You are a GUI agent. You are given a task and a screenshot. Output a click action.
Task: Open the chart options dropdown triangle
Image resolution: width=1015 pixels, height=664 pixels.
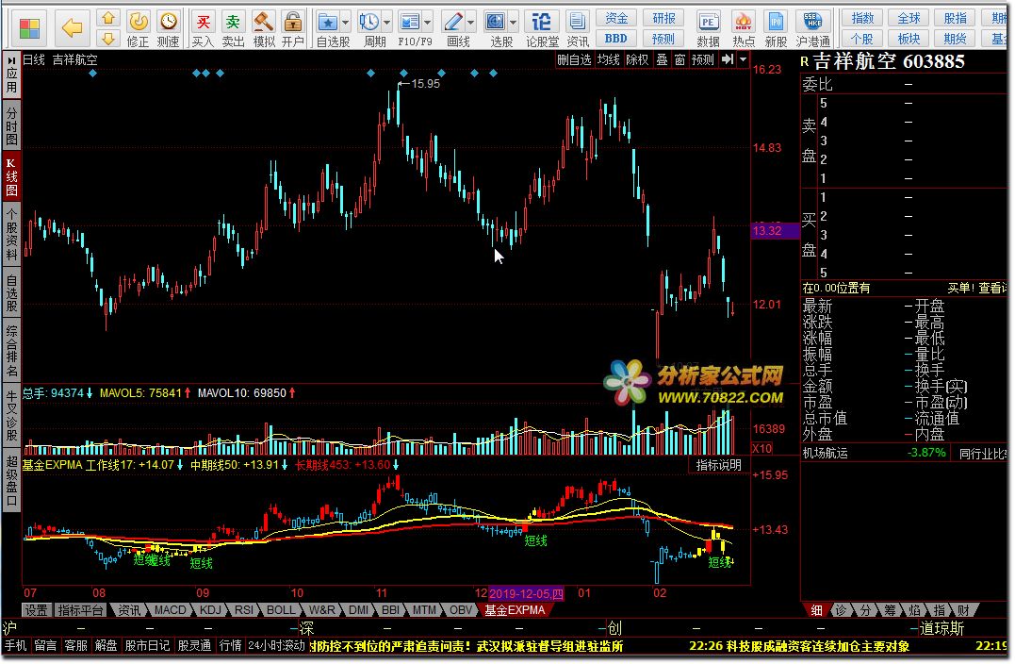point(744,59)
